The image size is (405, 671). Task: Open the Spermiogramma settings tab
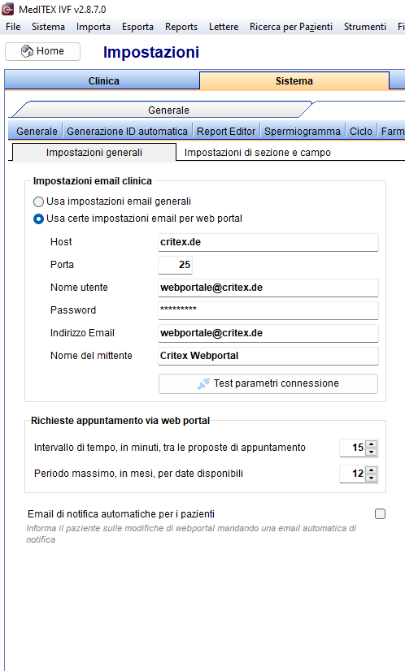303,132
